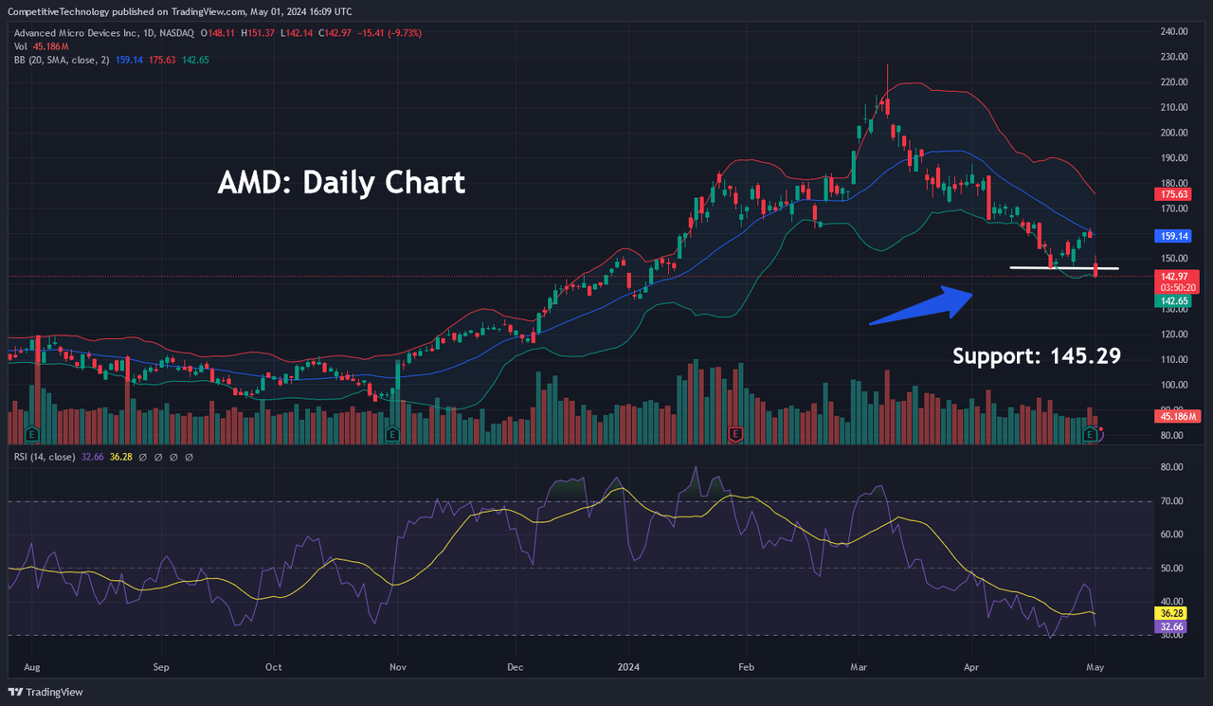Click the 'Support: 145.29' text annotation
Viewport: 1213px width, 706px height.
pyautogui.click(x=1037, y=356)
